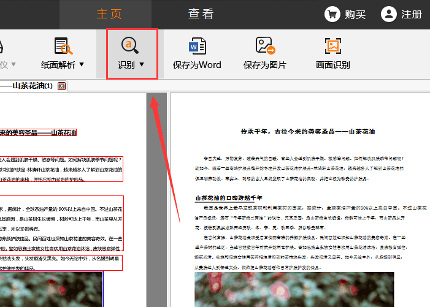Expand the 纸面解析 dropdown arrow
Screen dimensions: 430x307
click(82, 64)
